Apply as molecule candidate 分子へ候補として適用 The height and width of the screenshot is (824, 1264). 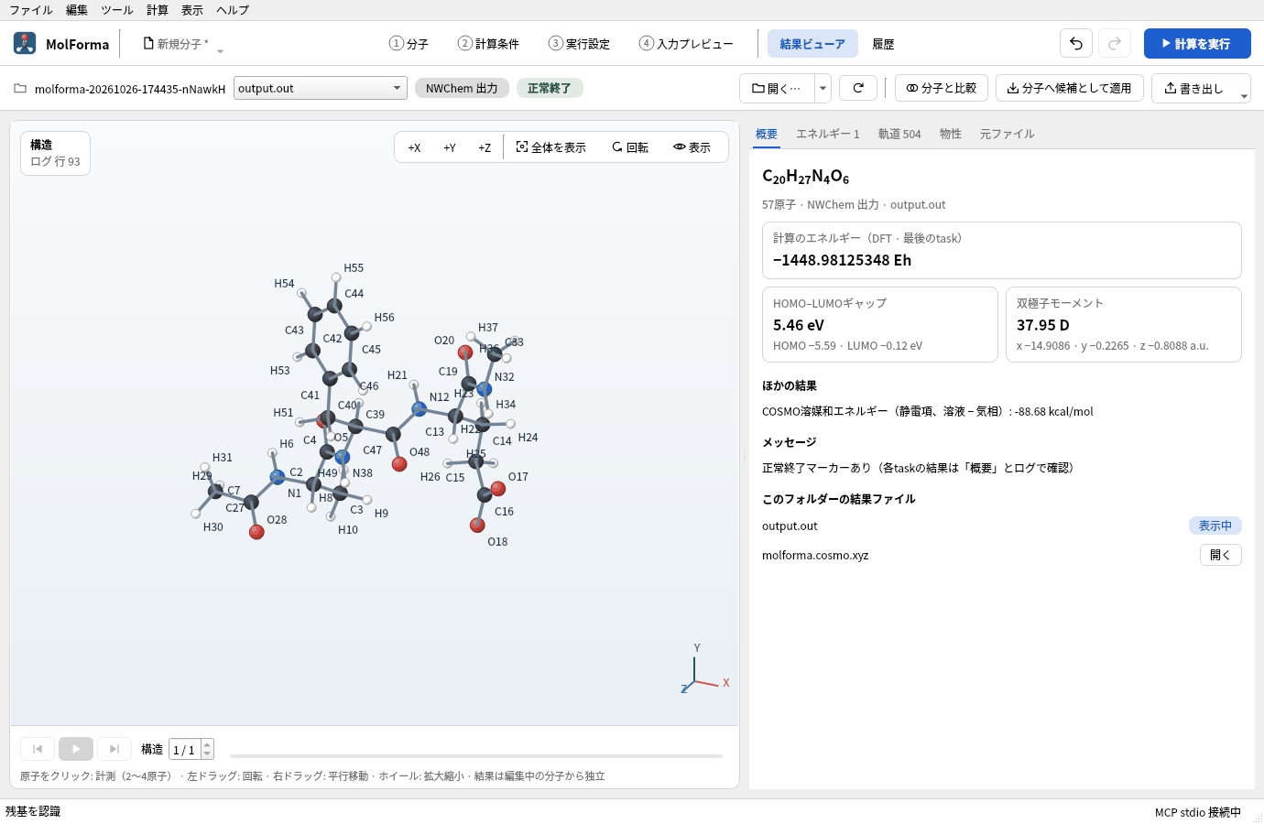1070,88
